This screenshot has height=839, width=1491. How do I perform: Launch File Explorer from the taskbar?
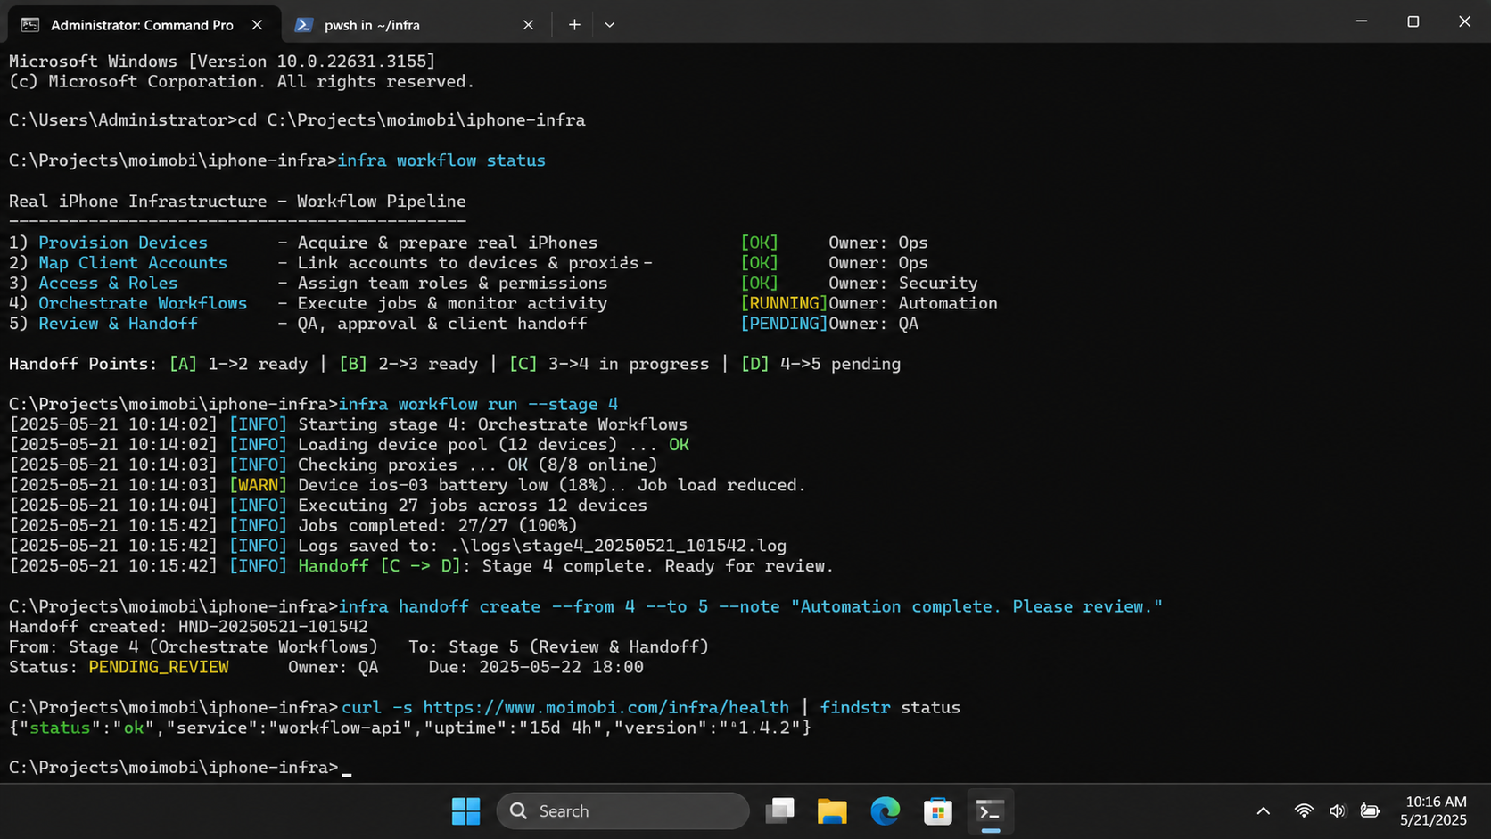click(832, 811)
